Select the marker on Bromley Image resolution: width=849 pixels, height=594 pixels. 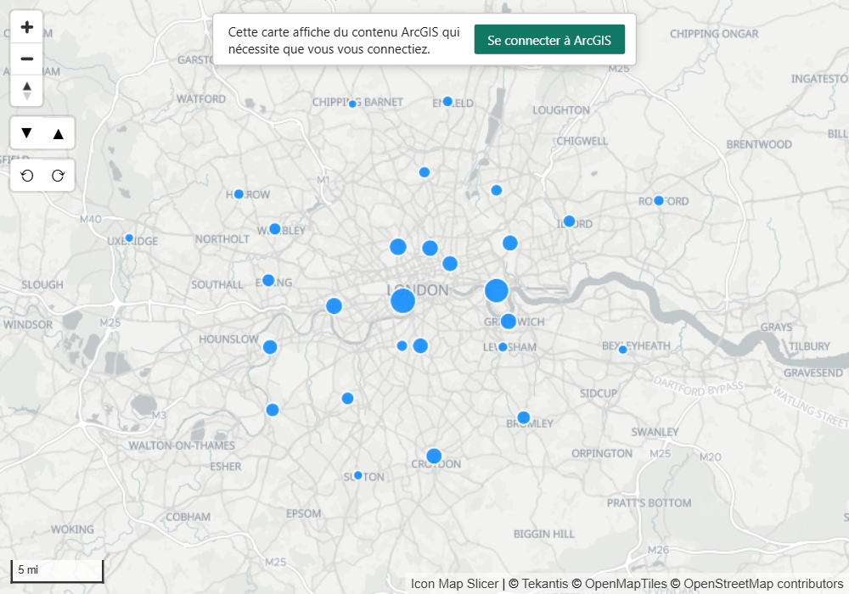pyautogui.click(x=524, y=417)
